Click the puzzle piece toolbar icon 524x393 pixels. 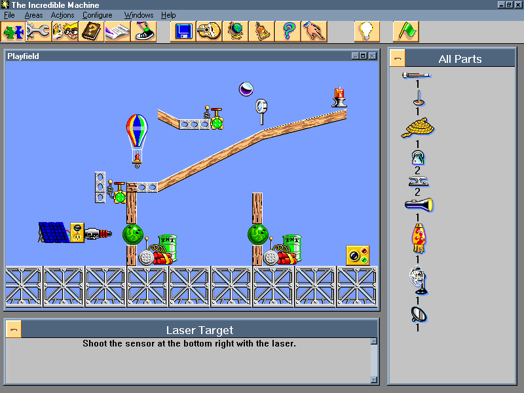[13, 31]
